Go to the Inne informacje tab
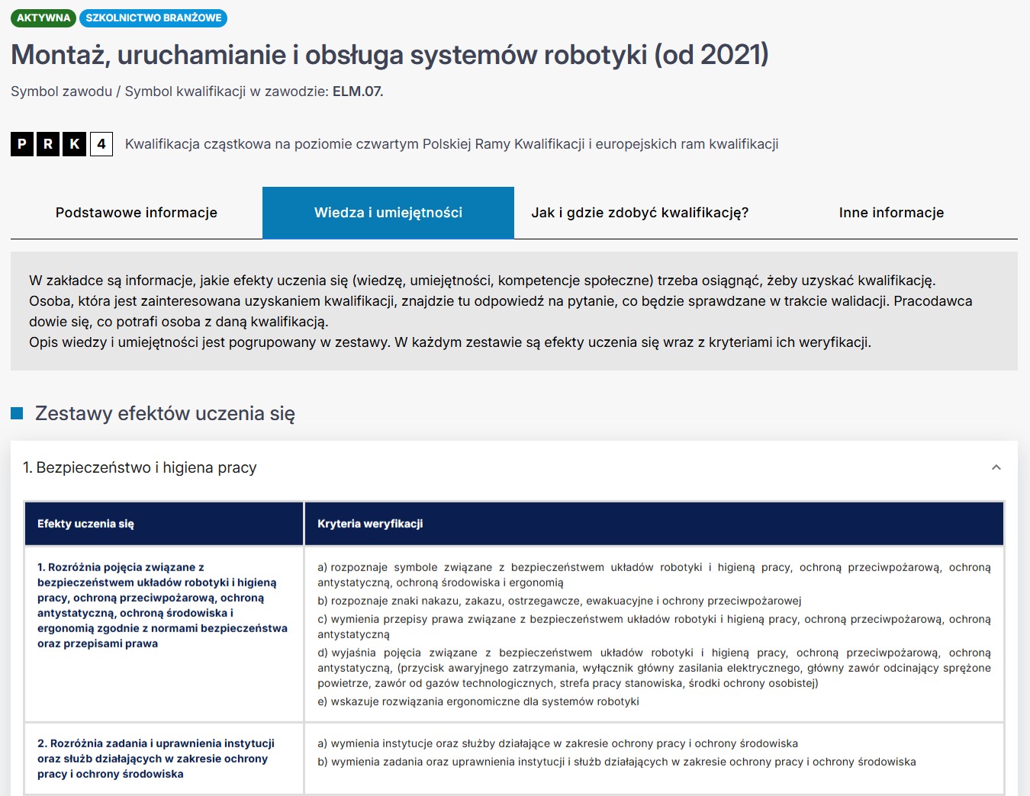Image resolution: width=1030 pixels, height=796 pixels. coord(891,213)
